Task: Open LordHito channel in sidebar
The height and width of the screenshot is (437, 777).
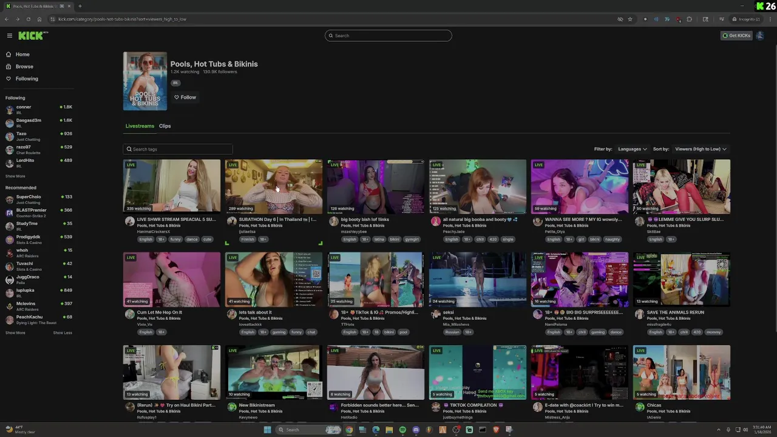Action: point(39,163)
